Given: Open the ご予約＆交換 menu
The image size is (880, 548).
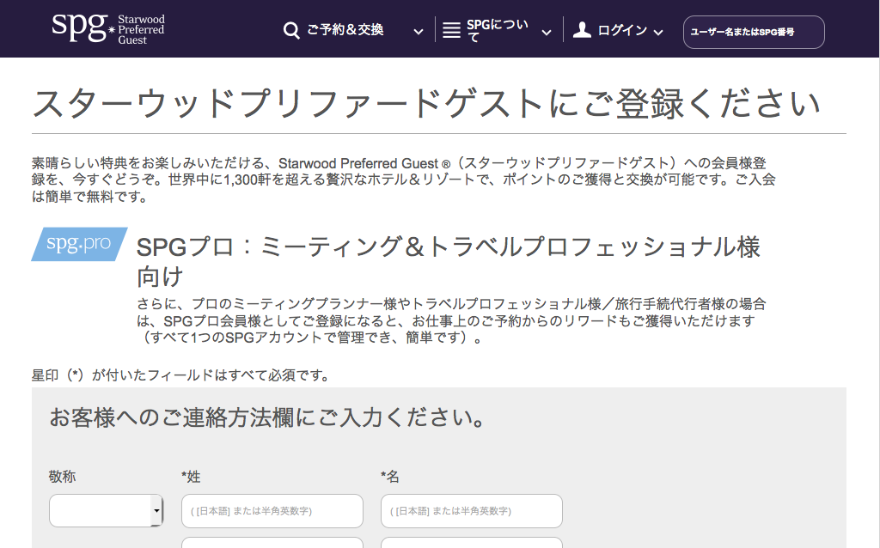Looking at the screenshot, I should coord(345,30).
